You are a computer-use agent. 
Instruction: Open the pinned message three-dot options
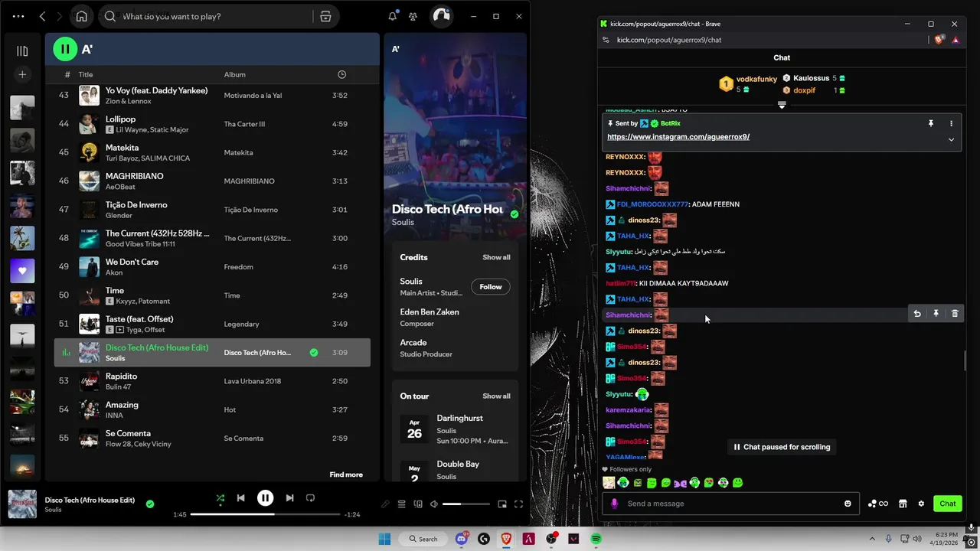click(x=951, y=123)
